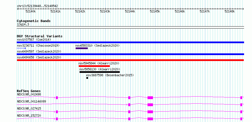Click NM_152720's wide exon near 52145k
This screenshot has width=252, height=122.
pos(150,119)
